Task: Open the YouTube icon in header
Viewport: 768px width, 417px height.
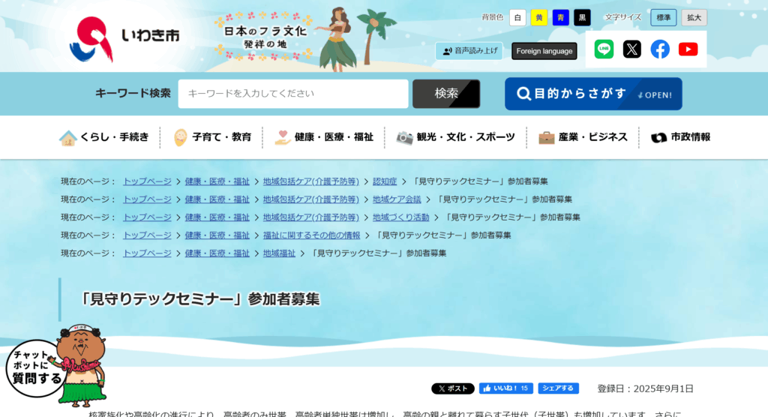Action: pos(688,49)
